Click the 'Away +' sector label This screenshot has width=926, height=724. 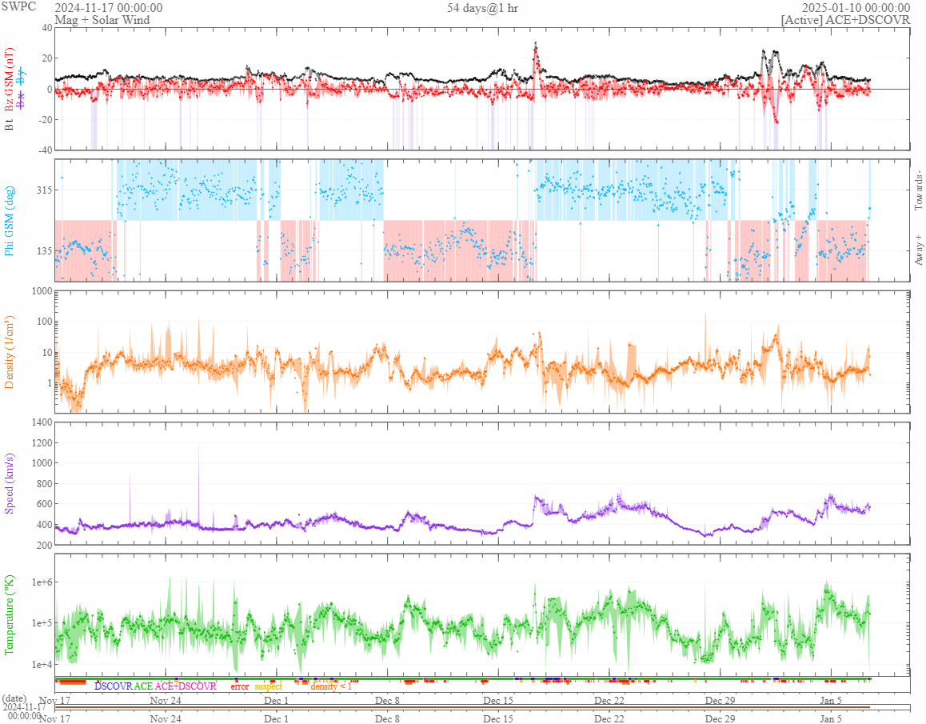[918, 250]
